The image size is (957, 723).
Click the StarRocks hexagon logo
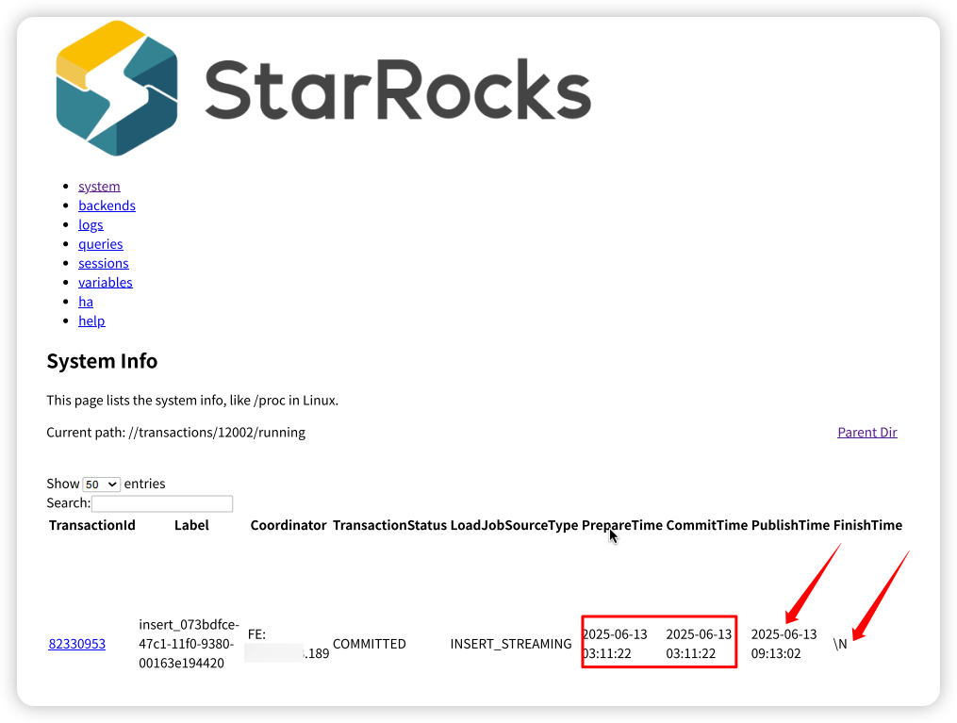point(117,89)
